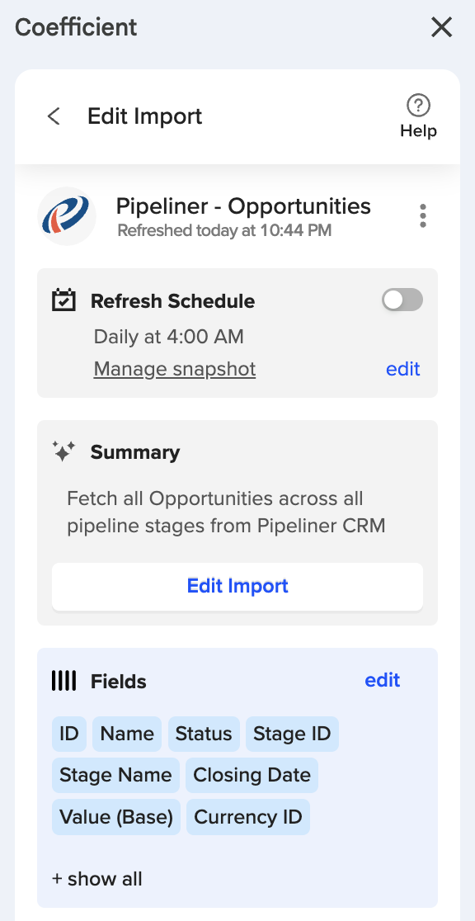Screen dimensions: 475x921
Task: Select the Closing Date field chip
Action: 252,775
